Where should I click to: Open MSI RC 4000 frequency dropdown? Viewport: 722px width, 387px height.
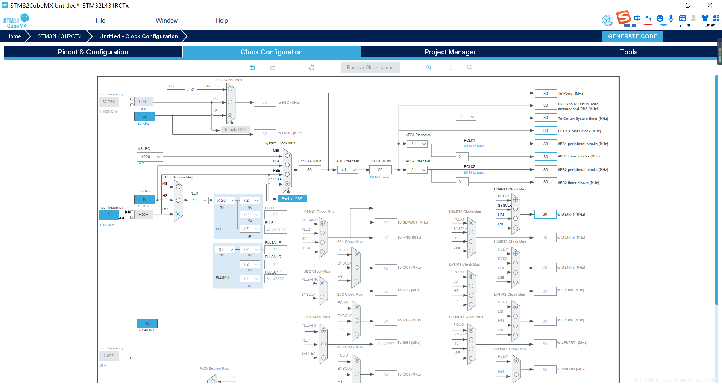point(150,157)
